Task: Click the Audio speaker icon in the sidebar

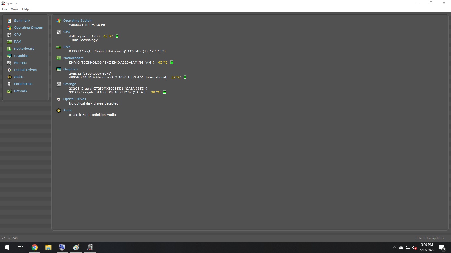Action: click(x=9, y=77)
